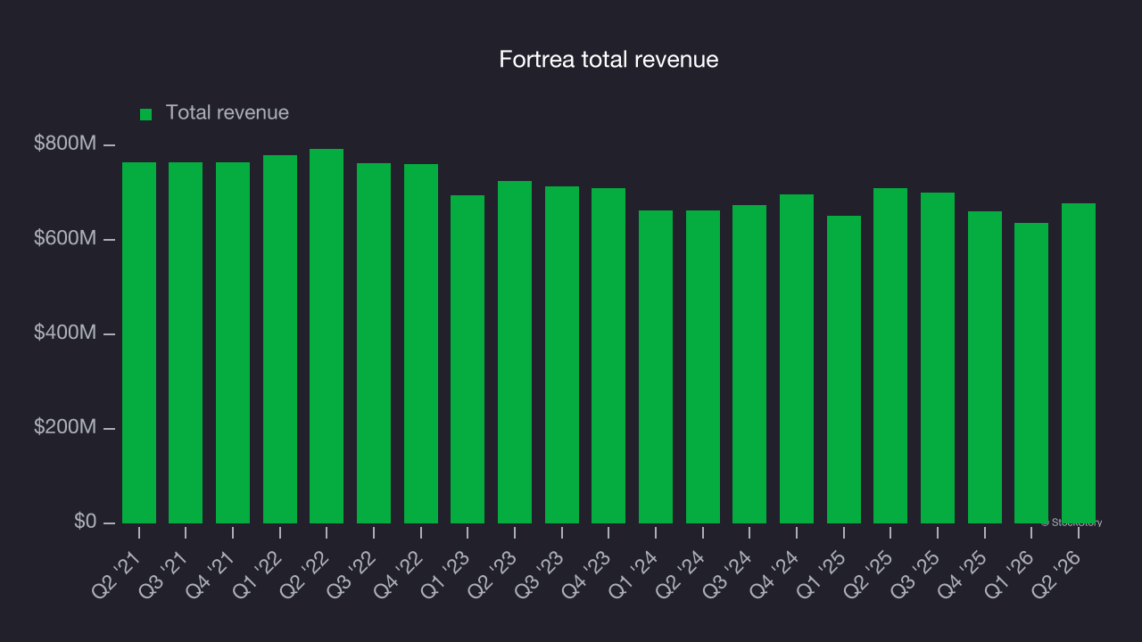The height and width of the screenshot is (642, 1142).
Task: Pick the revenue bar above Q4 '23
Action: [x=608, y=356]
